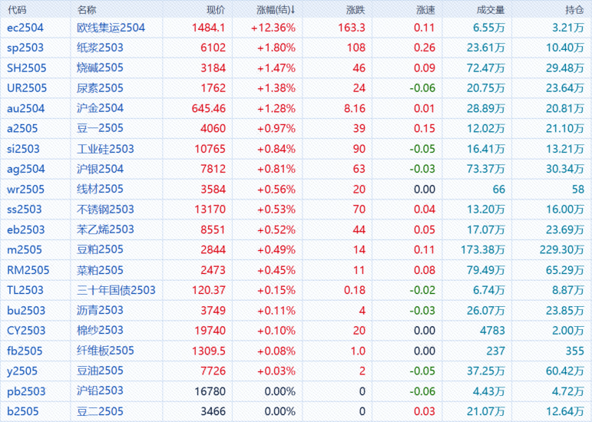Select contract code SH2505
This screenshot has height=422, width=592.
click(x=27, y=68)
